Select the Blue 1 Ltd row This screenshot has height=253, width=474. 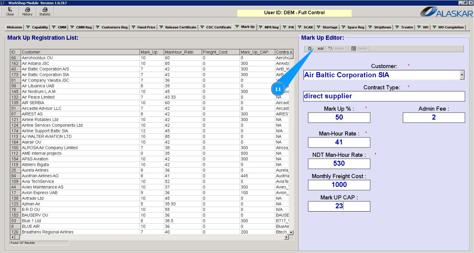pos(149,221)
